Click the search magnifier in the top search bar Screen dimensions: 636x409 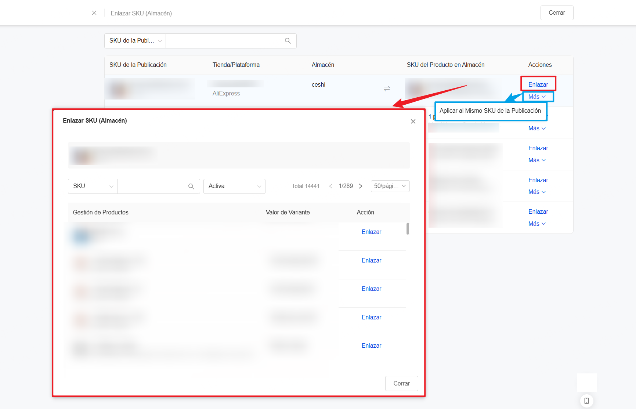pos(288,41)
